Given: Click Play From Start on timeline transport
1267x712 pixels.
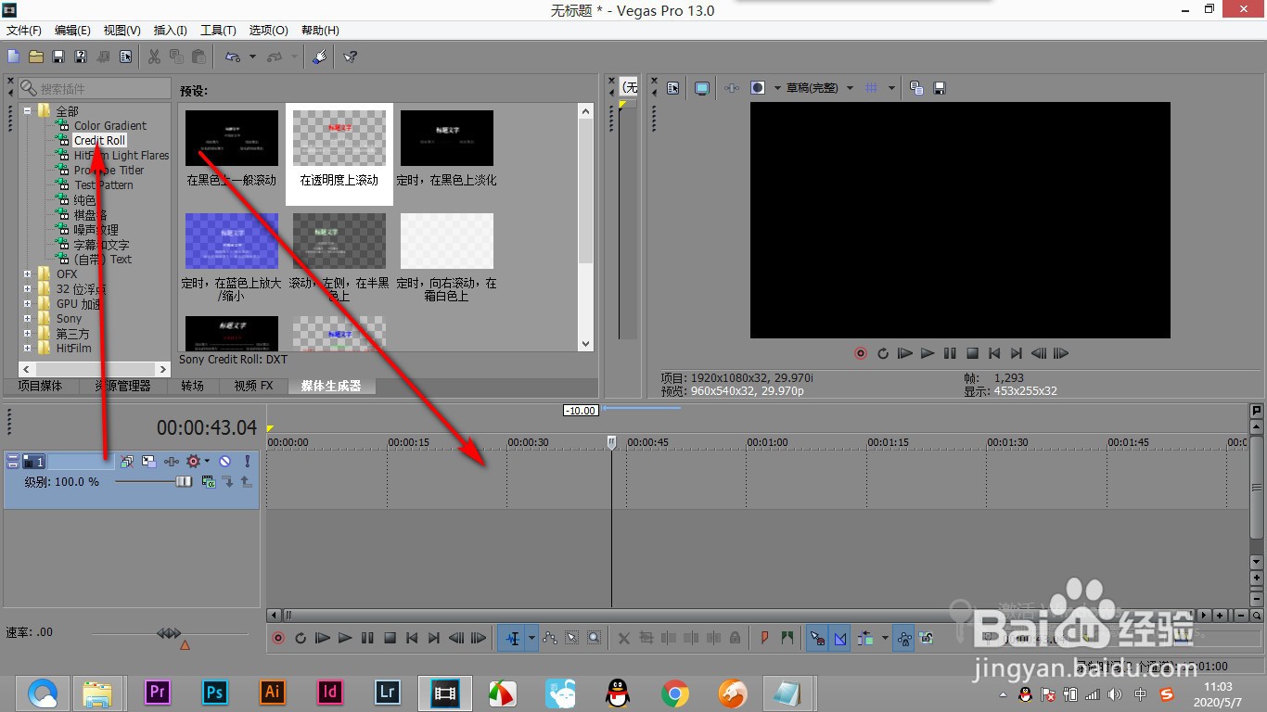Looking at the screenshot, I should pos(323,638).
